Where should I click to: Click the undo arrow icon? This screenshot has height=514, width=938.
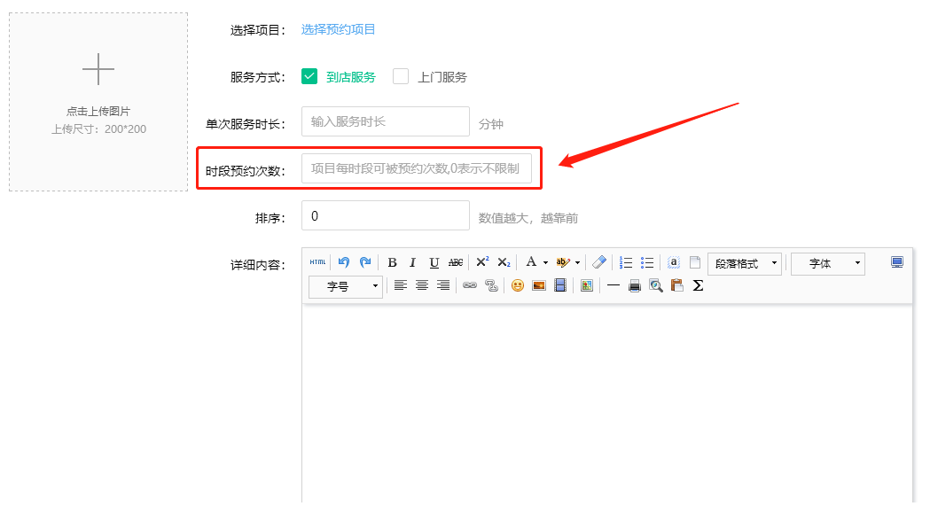click(x=344, y=262)
